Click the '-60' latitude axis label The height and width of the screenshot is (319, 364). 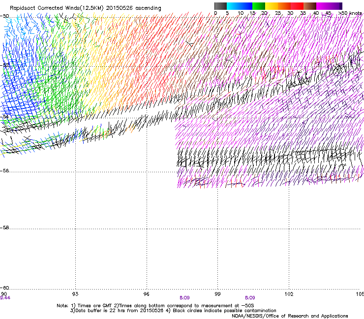coord(4,288)
